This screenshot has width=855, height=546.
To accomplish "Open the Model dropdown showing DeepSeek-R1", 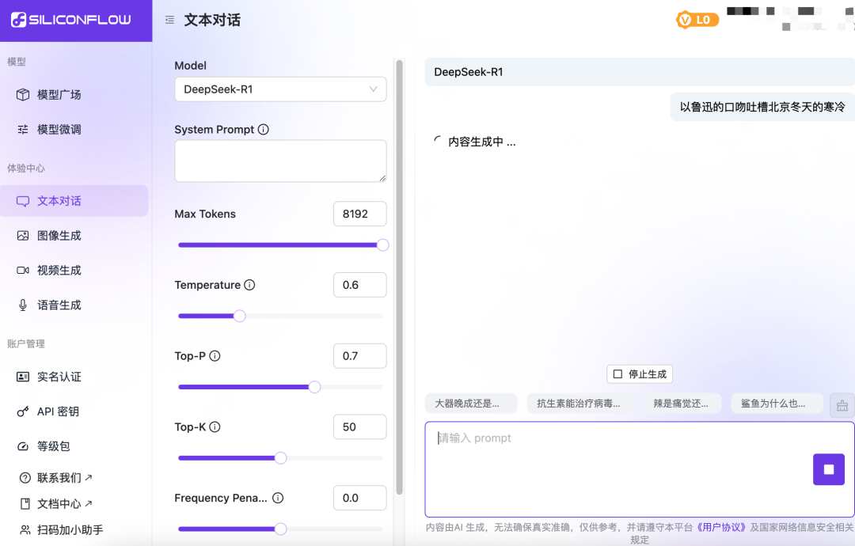I will pyautogui.click(x=280, y=89).
